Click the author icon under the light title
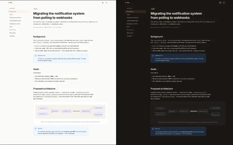 [34, 27]
